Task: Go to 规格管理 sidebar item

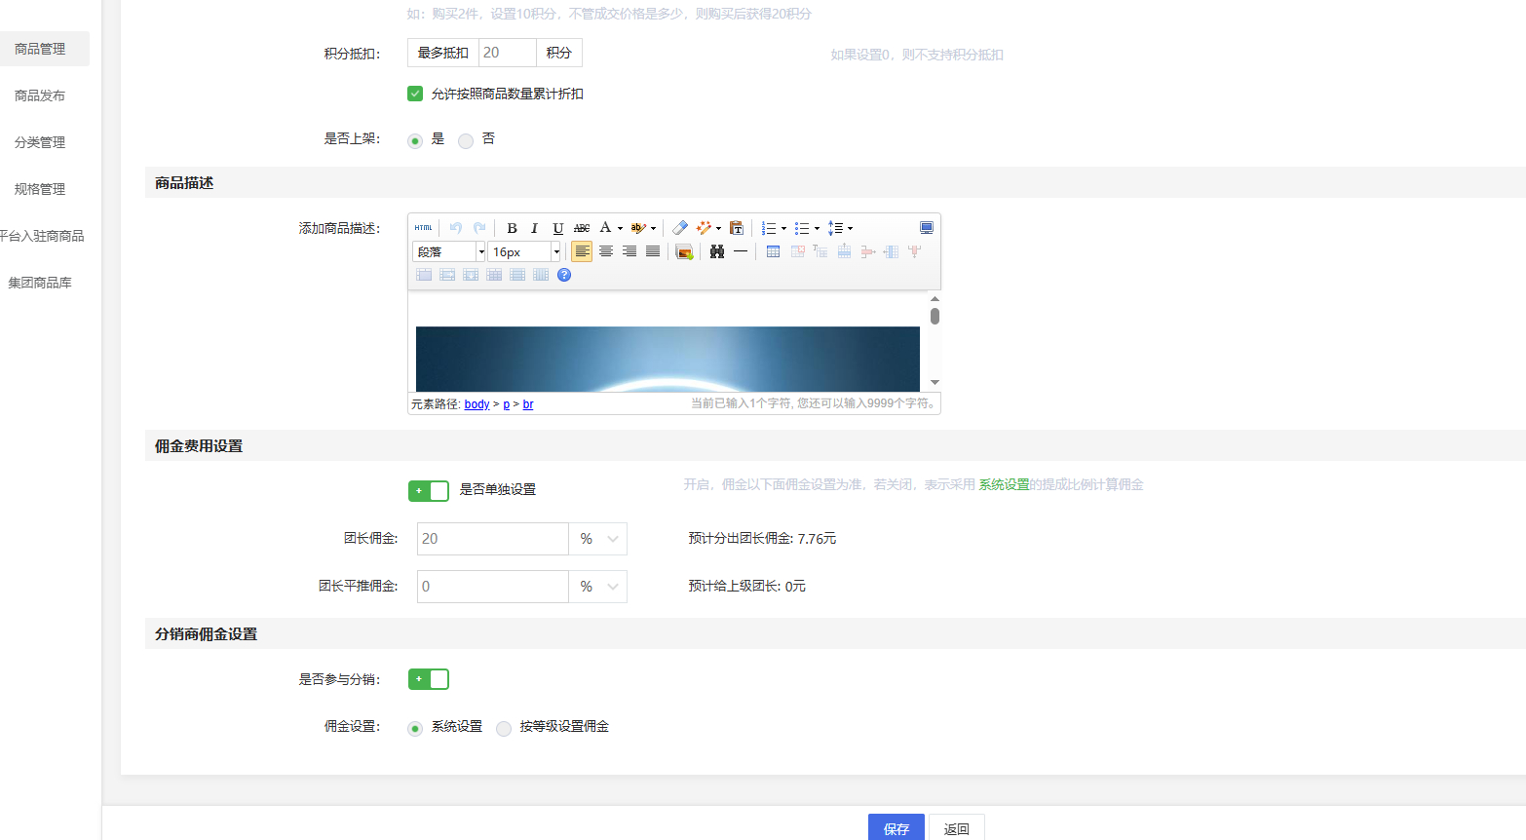Action: coord(40,189)
